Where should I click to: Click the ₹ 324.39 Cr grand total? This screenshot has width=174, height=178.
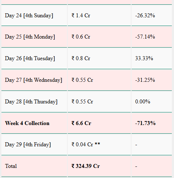(86, 166)
